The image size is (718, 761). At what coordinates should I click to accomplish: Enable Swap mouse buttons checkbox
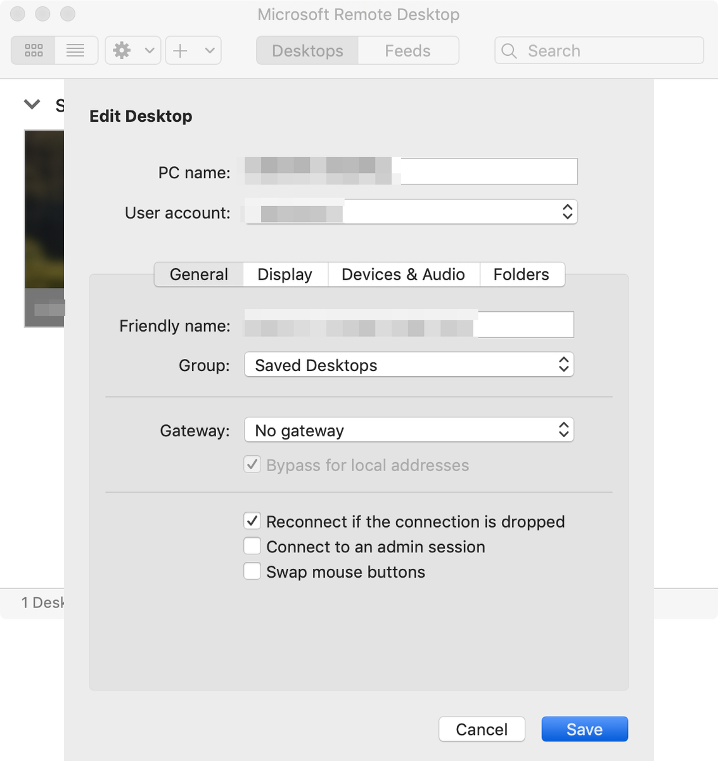coord(252,571)
